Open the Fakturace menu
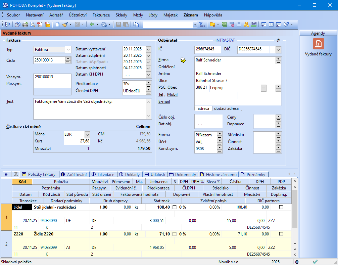This screenshot has width=338, height=265. pyautogui.click(x=101, y=15)
